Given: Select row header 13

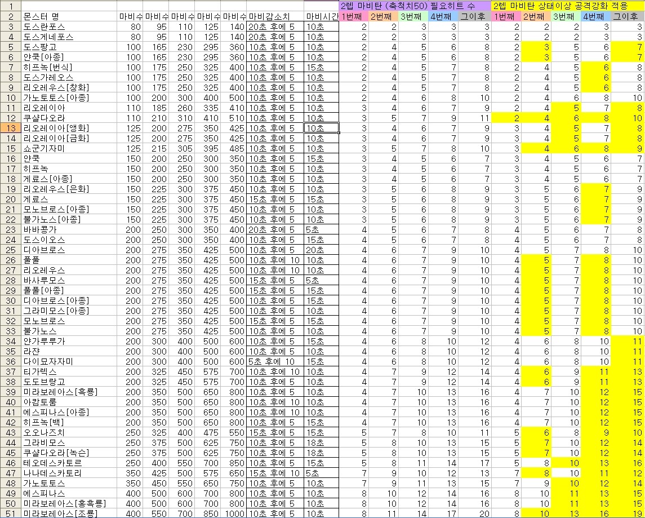Looking at the screenshot, I should pos(11,128).
